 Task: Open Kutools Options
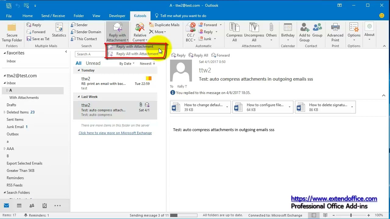(354, 32)
